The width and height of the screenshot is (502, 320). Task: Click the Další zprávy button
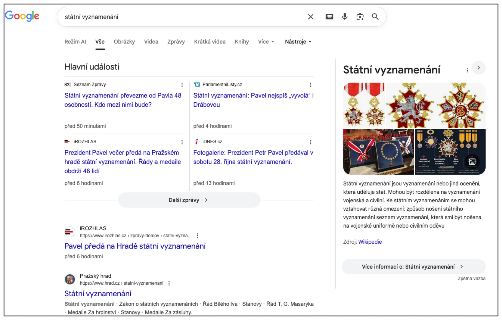pyautogui.click(x=189, y=200)
